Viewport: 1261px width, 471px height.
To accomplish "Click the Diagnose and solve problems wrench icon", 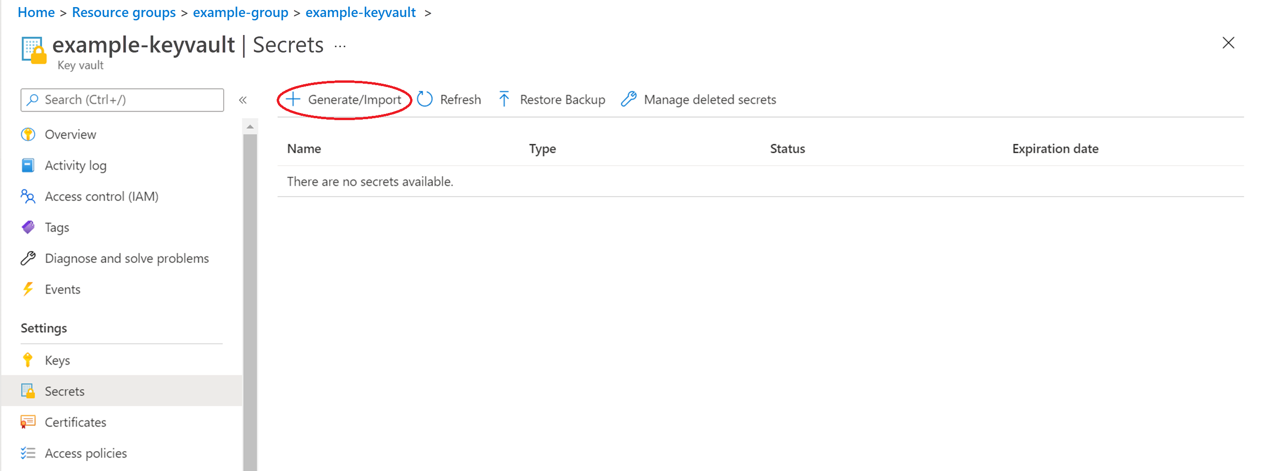I will 28,258.
